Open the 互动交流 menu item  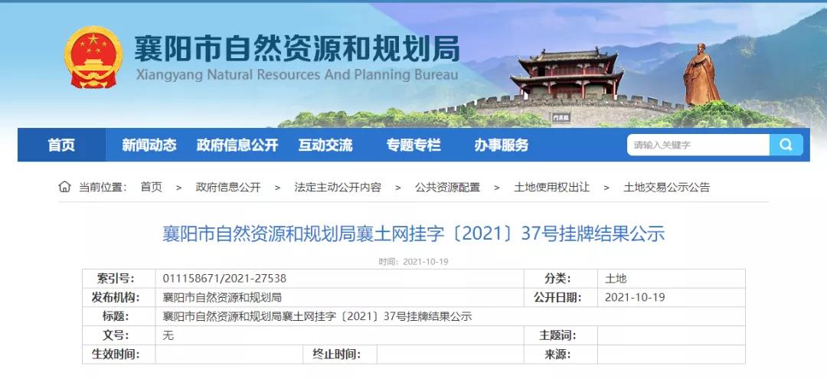point(325,145)
